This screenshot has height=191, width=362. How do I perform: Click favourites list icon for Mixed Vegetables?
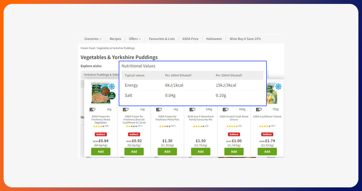coord(92,109)
